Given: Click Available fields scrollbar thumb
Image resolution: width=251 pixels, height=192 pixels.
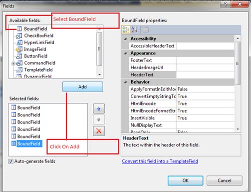Looking at the screenshot, I should [x=99, y=49].
